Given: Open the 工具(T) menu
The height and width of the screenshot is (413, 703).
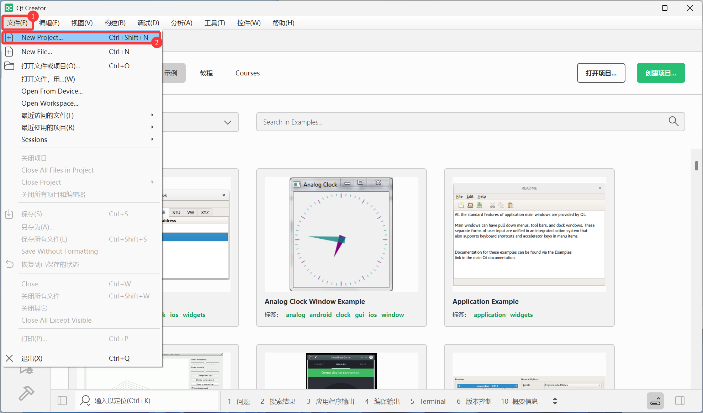Looking at the screenshot, I should pyautogui.click(x=215, y=23).
